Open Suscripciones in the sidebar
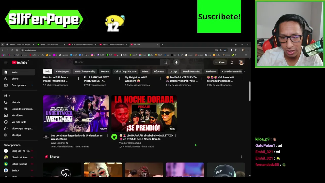325x183 pixels. pyautogui.click(x=19, y=85)
